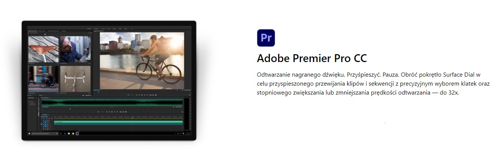Open the purple Premiere Pro taskbar icon
Image resolution: width=502 pixels, height=154 pixels.
(x=77, y=133)
